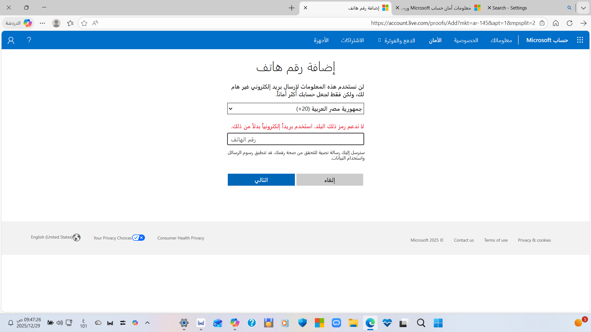Show hidden system tray icons chevron
Viewport: 591px width, 332px height.
click(x=147, y=323)
